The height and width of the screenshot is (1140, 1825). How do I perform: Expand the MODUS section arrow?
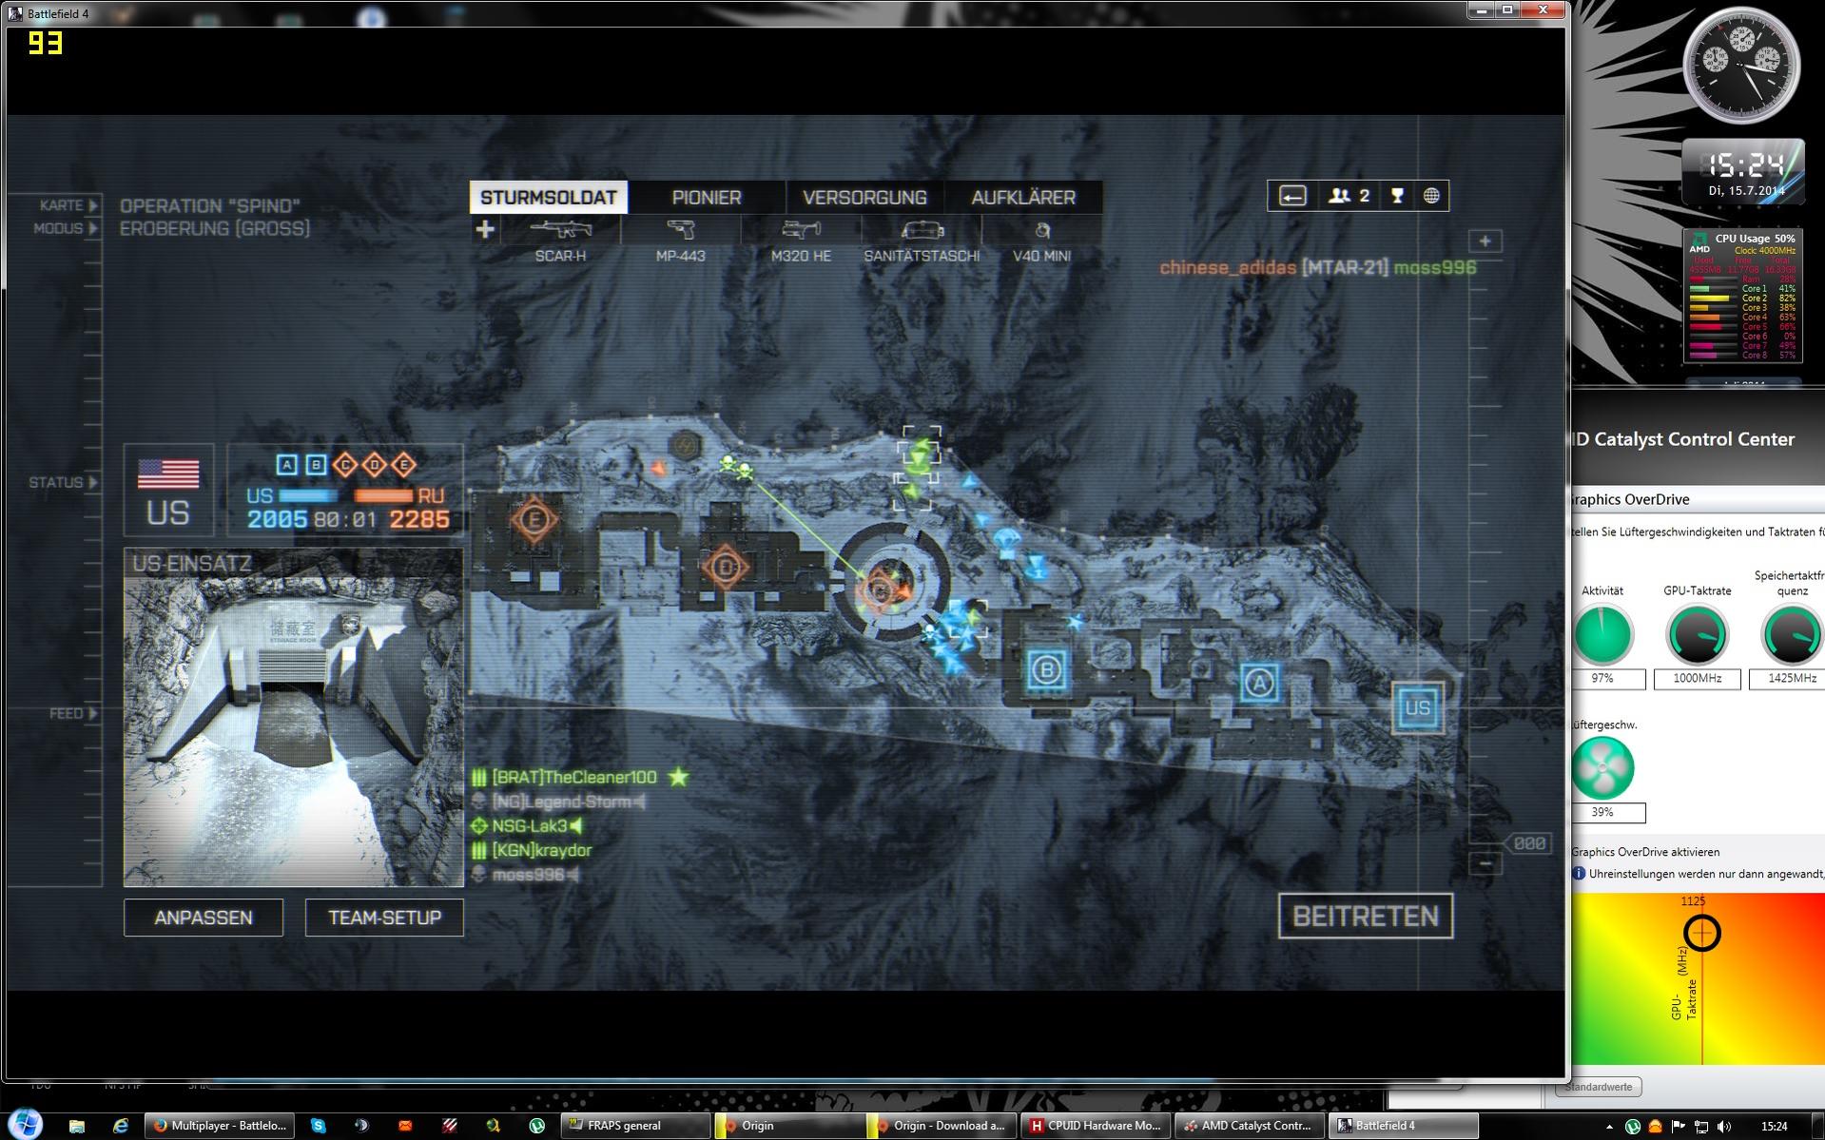click(x=93, y=228)
